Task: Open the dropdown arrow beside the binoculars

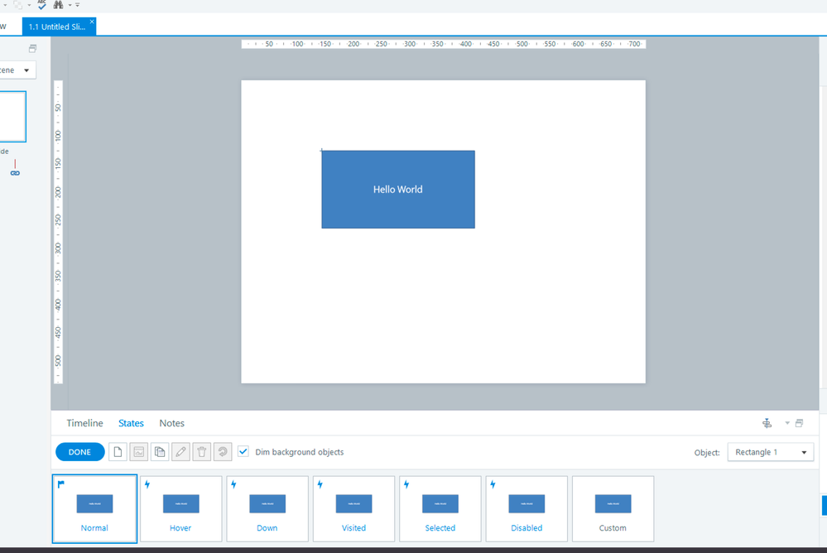Action: [x=70, y=5]
